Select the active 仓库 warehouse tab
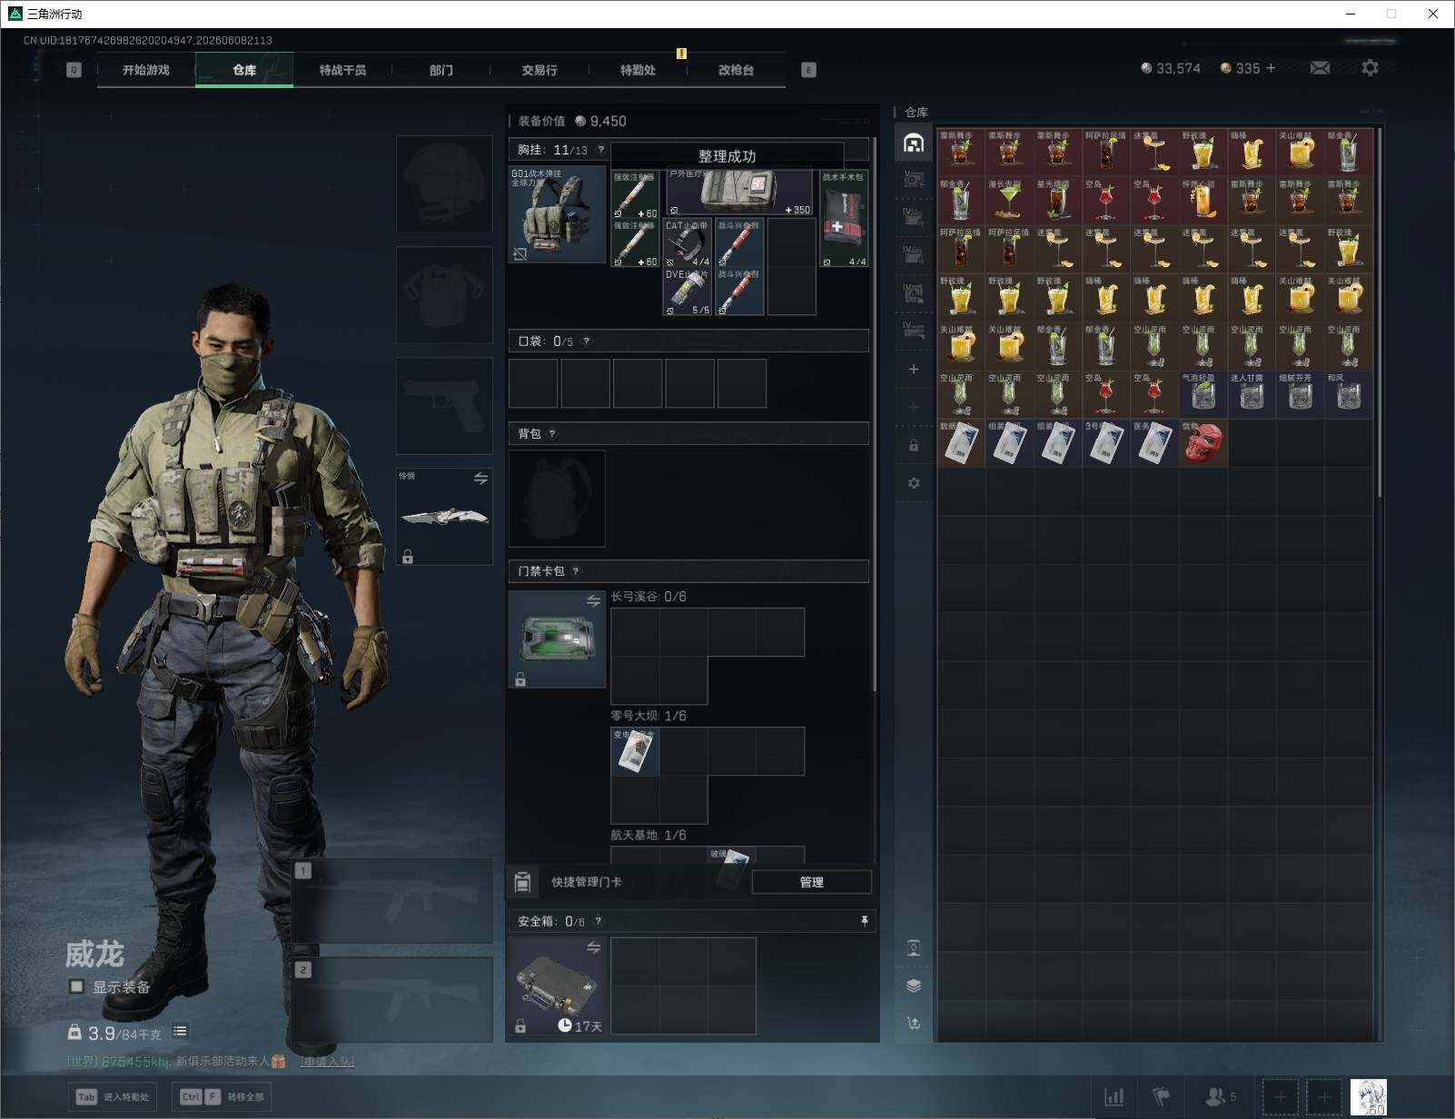1455x1119 pixels. [x=244, y=70]
